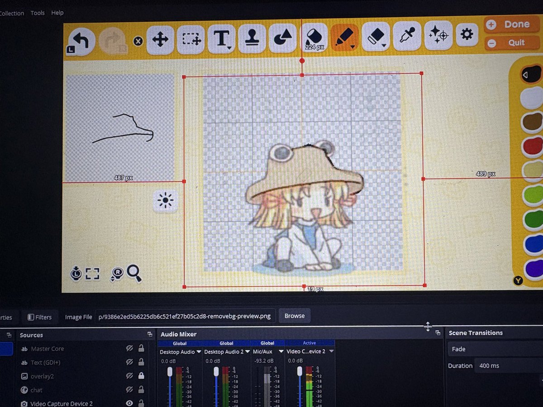The image size is (543, 407).
Task: Pick the red color in the palette
Action: (532, 146)
